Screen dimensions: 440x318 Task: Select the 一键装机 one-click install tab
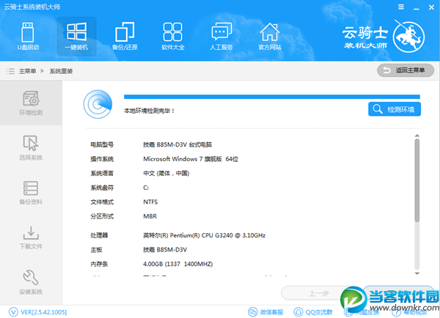click(x=76, y=37)
